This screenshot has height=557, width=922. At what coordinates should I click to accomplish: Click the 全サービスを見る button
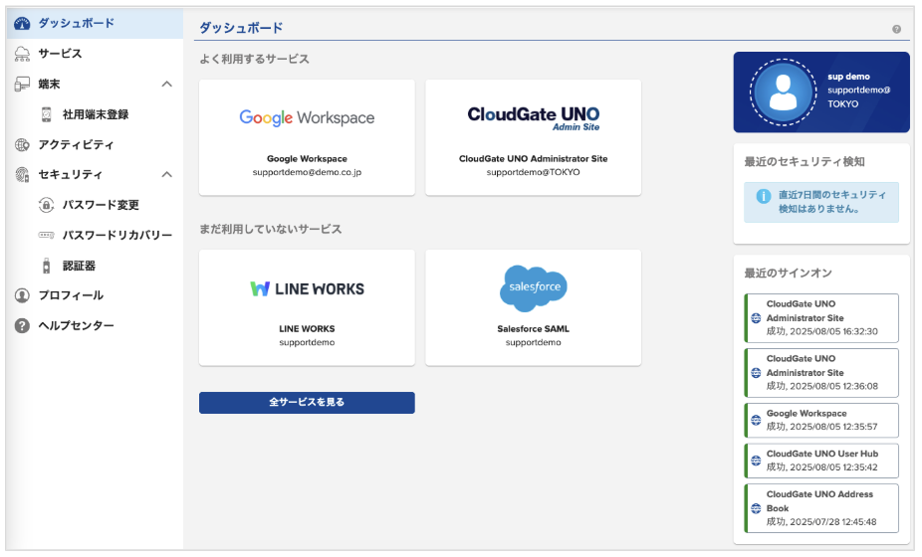point(307,403)
